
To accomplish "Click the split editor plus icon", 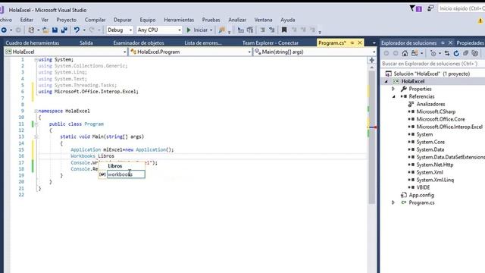I will (372, 60).
